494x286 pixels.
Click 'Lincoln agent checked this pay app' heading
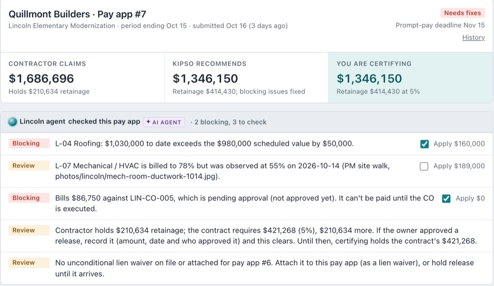click(x=80, y=122)
